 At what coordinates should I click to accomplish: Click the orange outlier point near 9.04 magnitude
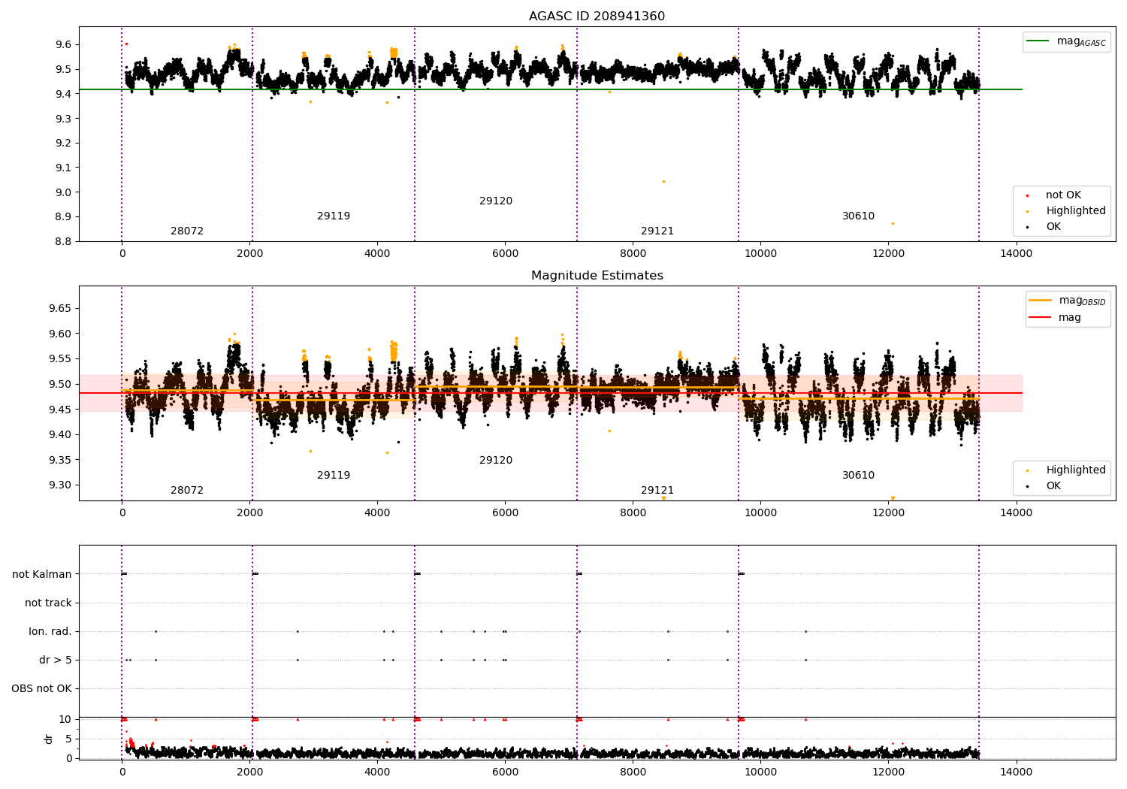[663, 181]
